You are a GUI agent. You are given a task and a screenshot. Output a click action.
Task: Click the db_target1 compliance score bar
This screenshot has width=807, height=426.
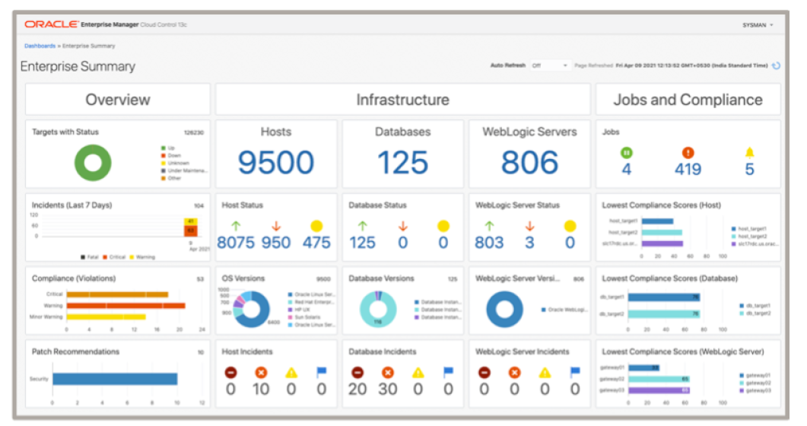[664, 297]
